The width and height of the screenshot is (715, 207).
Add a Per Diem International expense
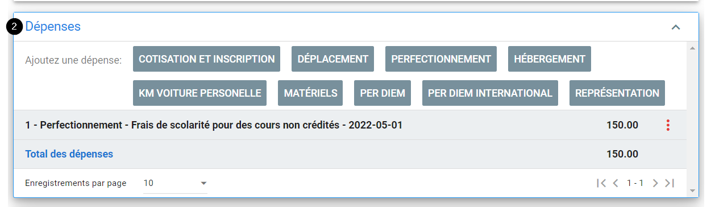click(490, 93)
